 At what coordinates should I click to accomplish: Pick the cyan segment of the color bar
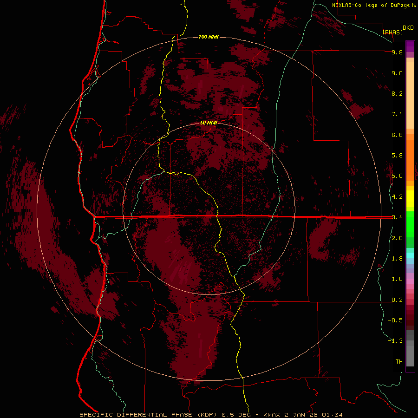(x=410, y=255)
